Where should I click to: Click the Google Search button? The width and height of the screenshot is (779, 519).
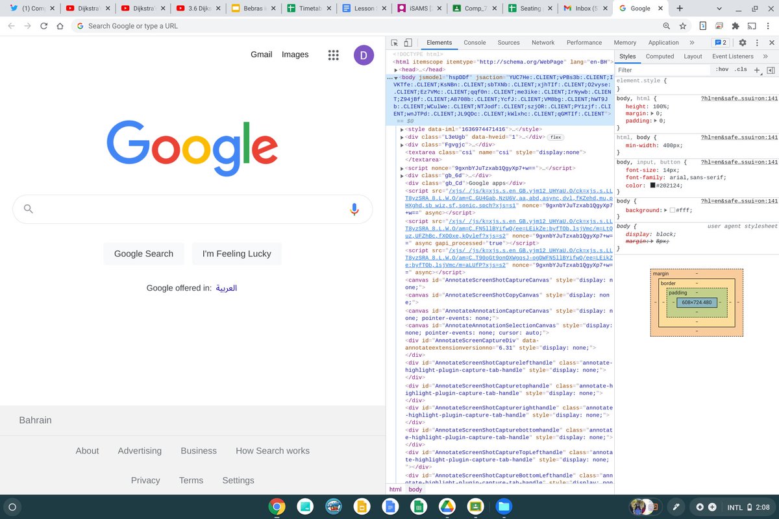click(143, 254)
